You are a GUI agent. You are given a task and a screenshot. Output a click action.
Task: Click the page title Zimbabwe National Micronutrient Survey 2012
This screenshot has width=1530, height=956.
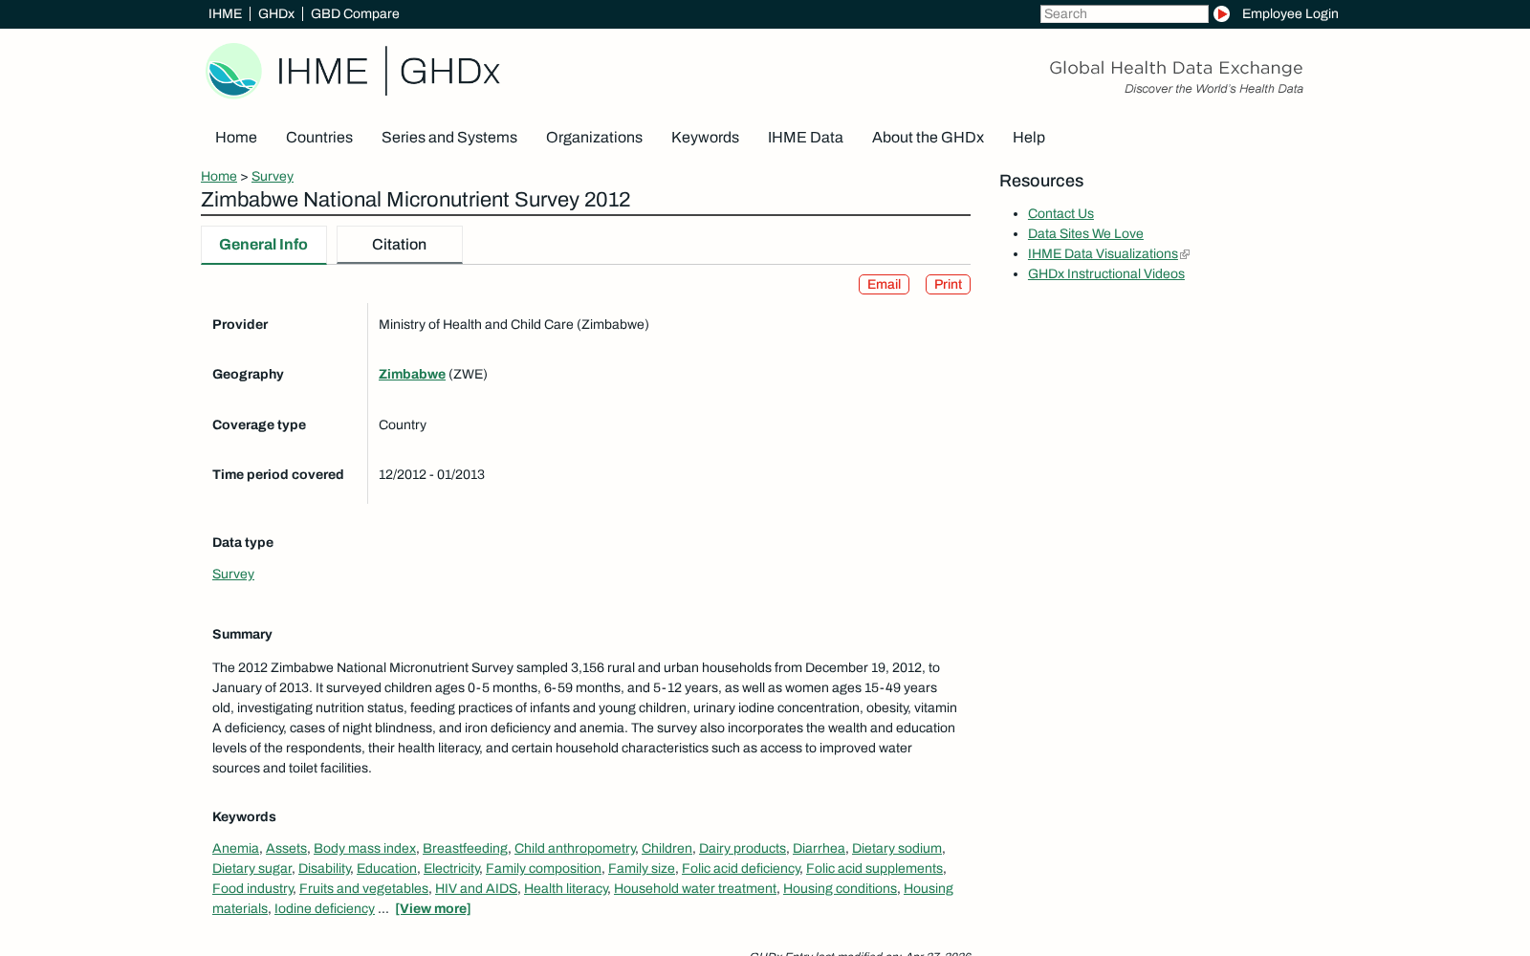[x=415, y=200]
